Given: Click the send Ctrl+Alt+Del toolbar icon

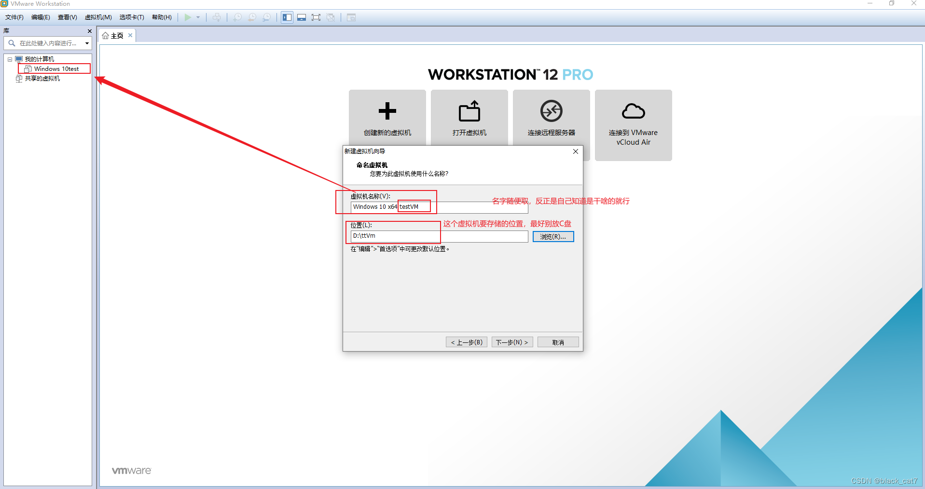Looking at the screenshot, I should pyautogui.click(x=217, y=17).
